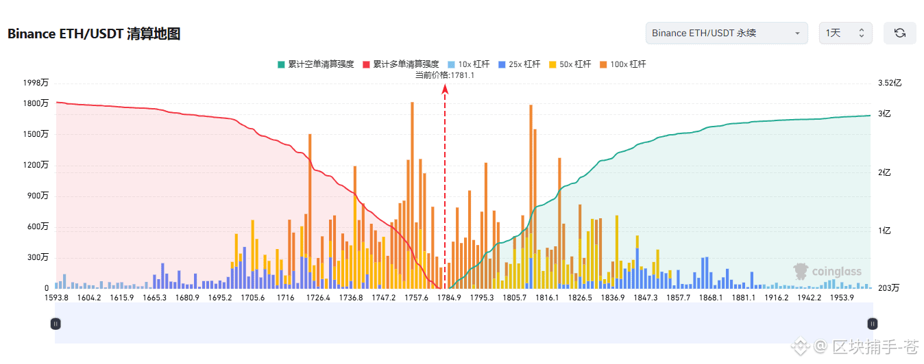Viewport: 924px width, 364px height.
Task: Click the light blue 10x 杠杆 legend swatch
Action: [451, 64]
